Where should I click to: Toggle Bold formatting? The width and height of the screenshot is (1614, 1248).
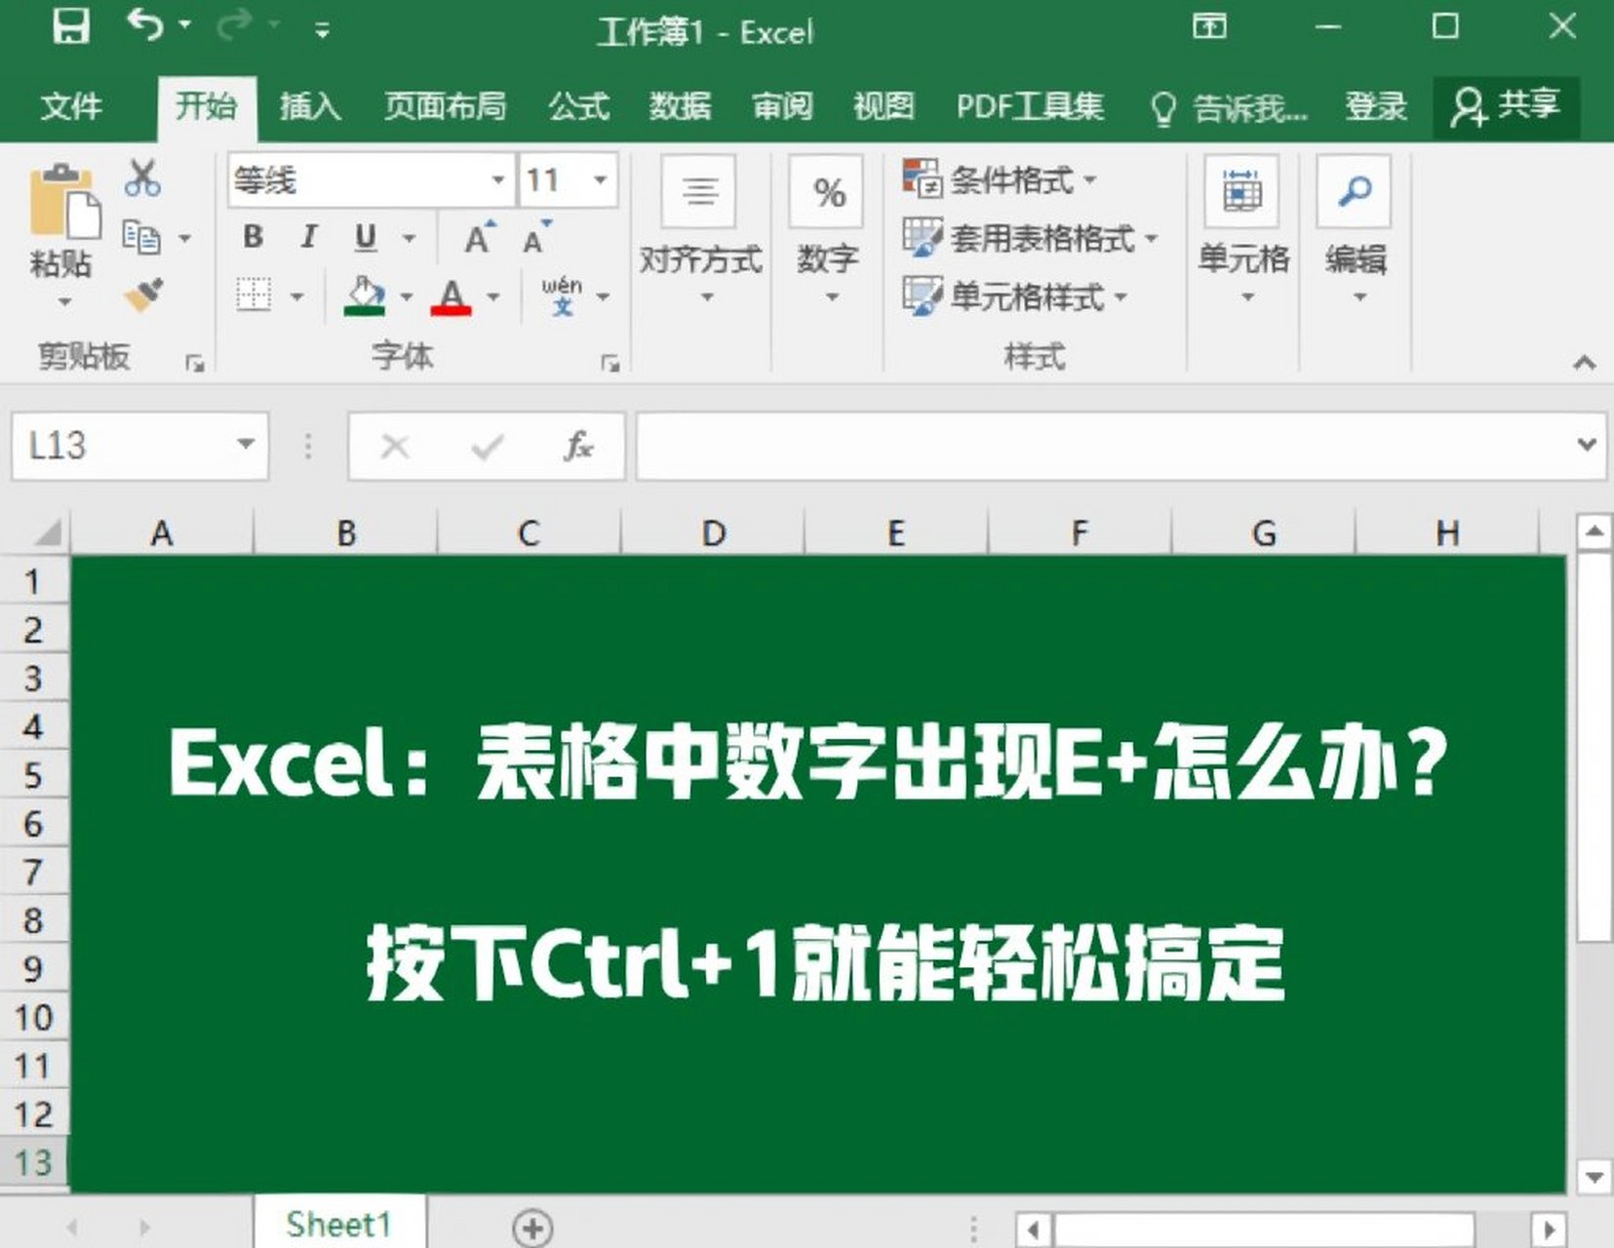tap(253, 237)
